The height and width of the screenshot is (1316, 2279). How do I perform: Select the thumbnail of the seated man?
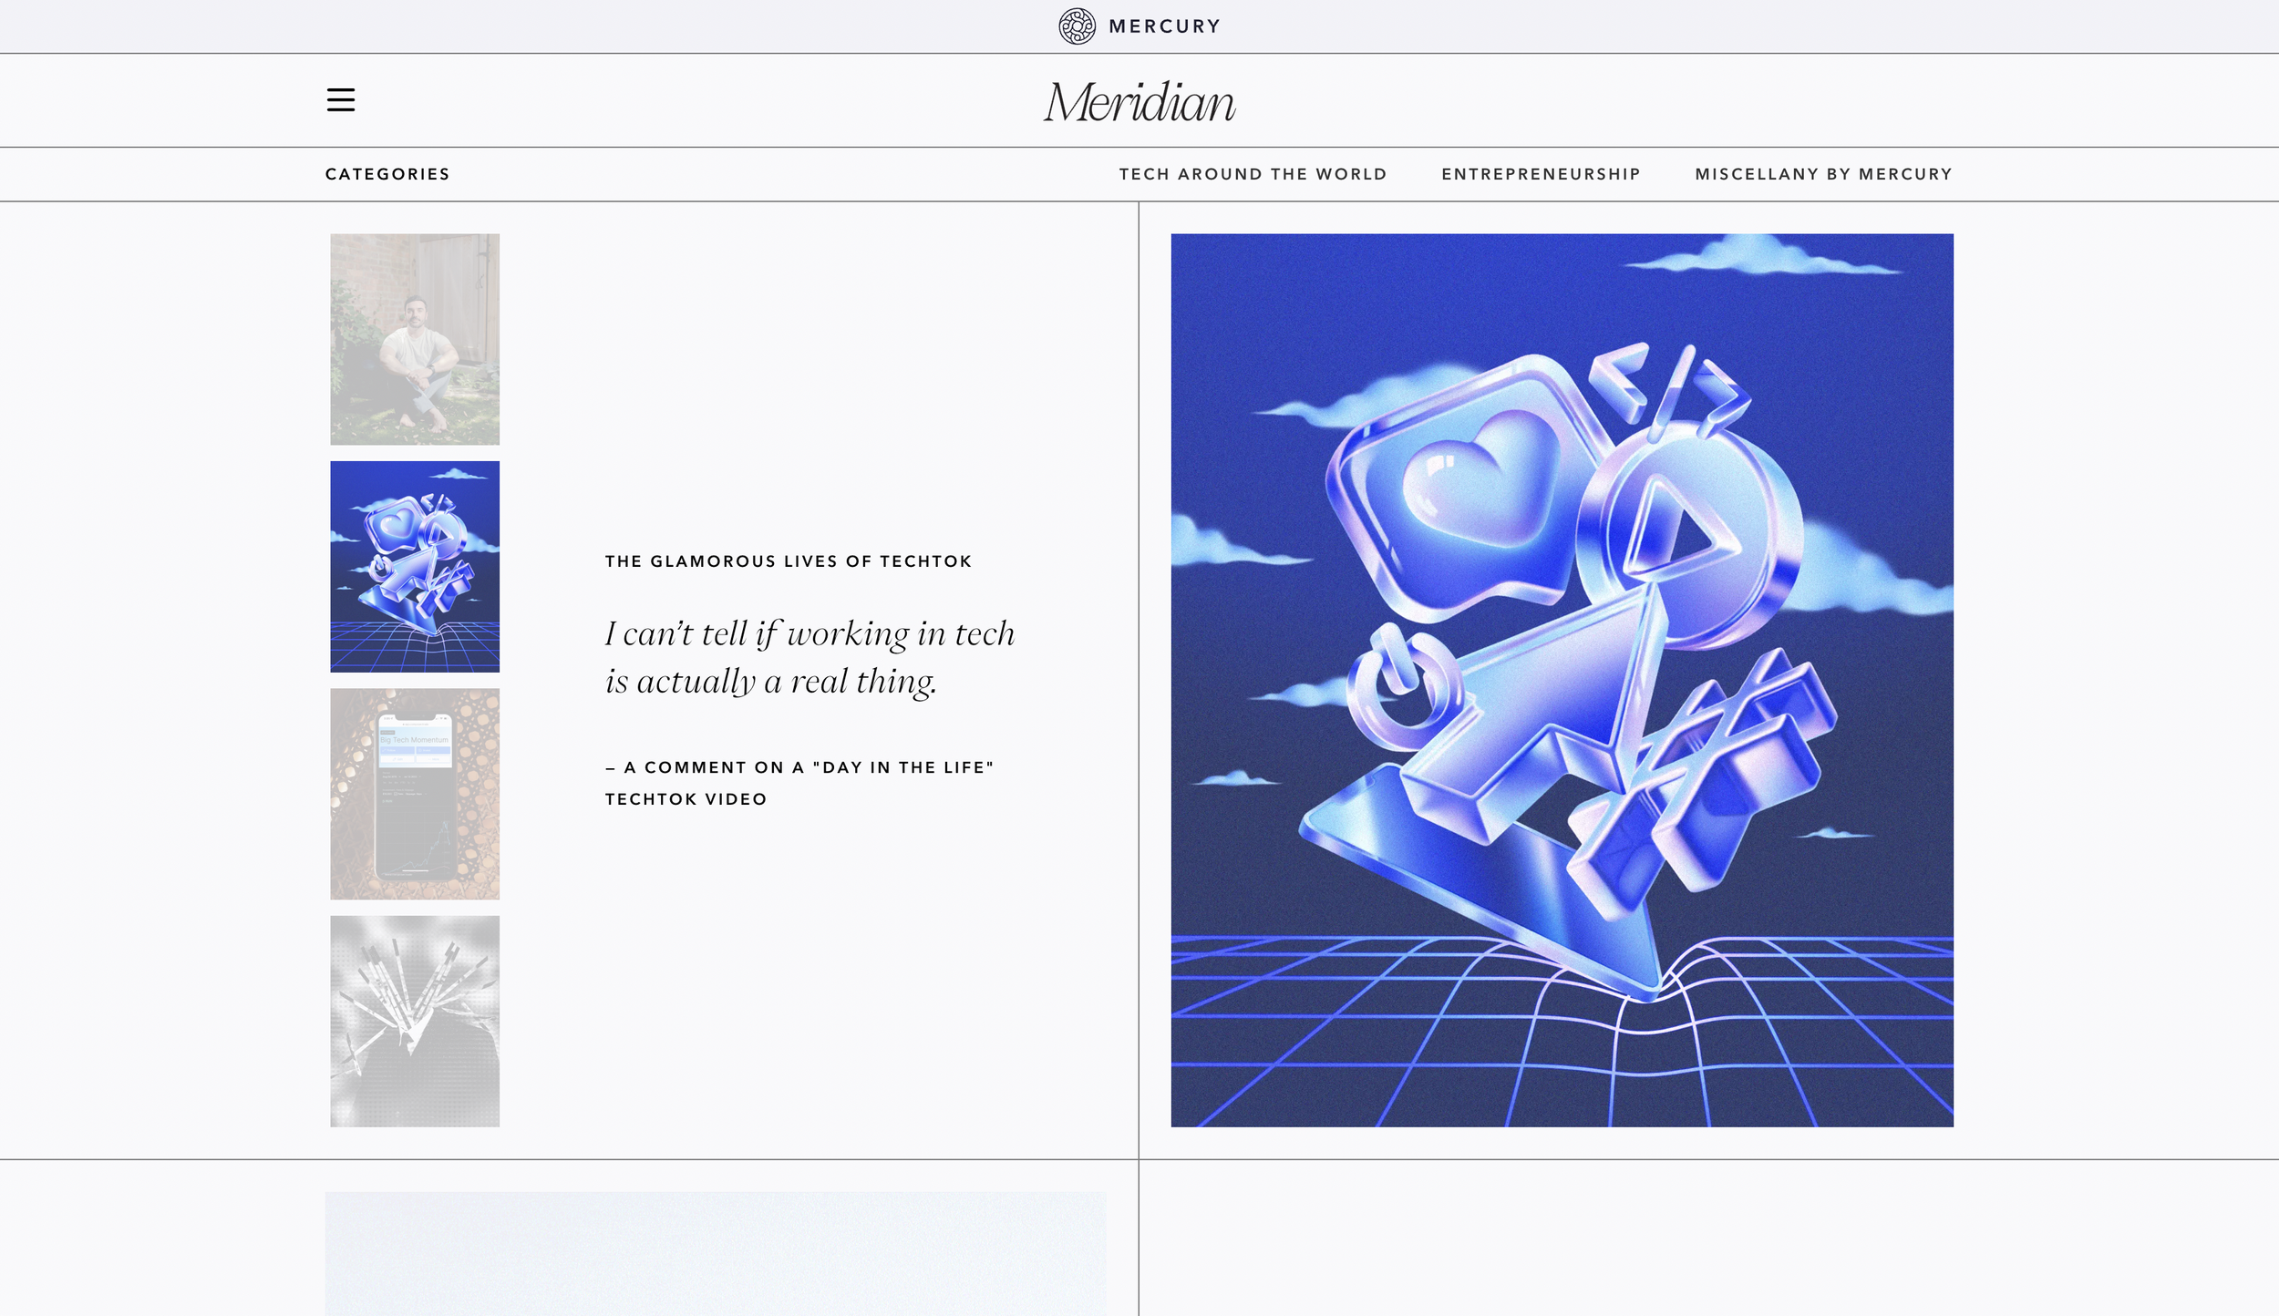point(415,339)
